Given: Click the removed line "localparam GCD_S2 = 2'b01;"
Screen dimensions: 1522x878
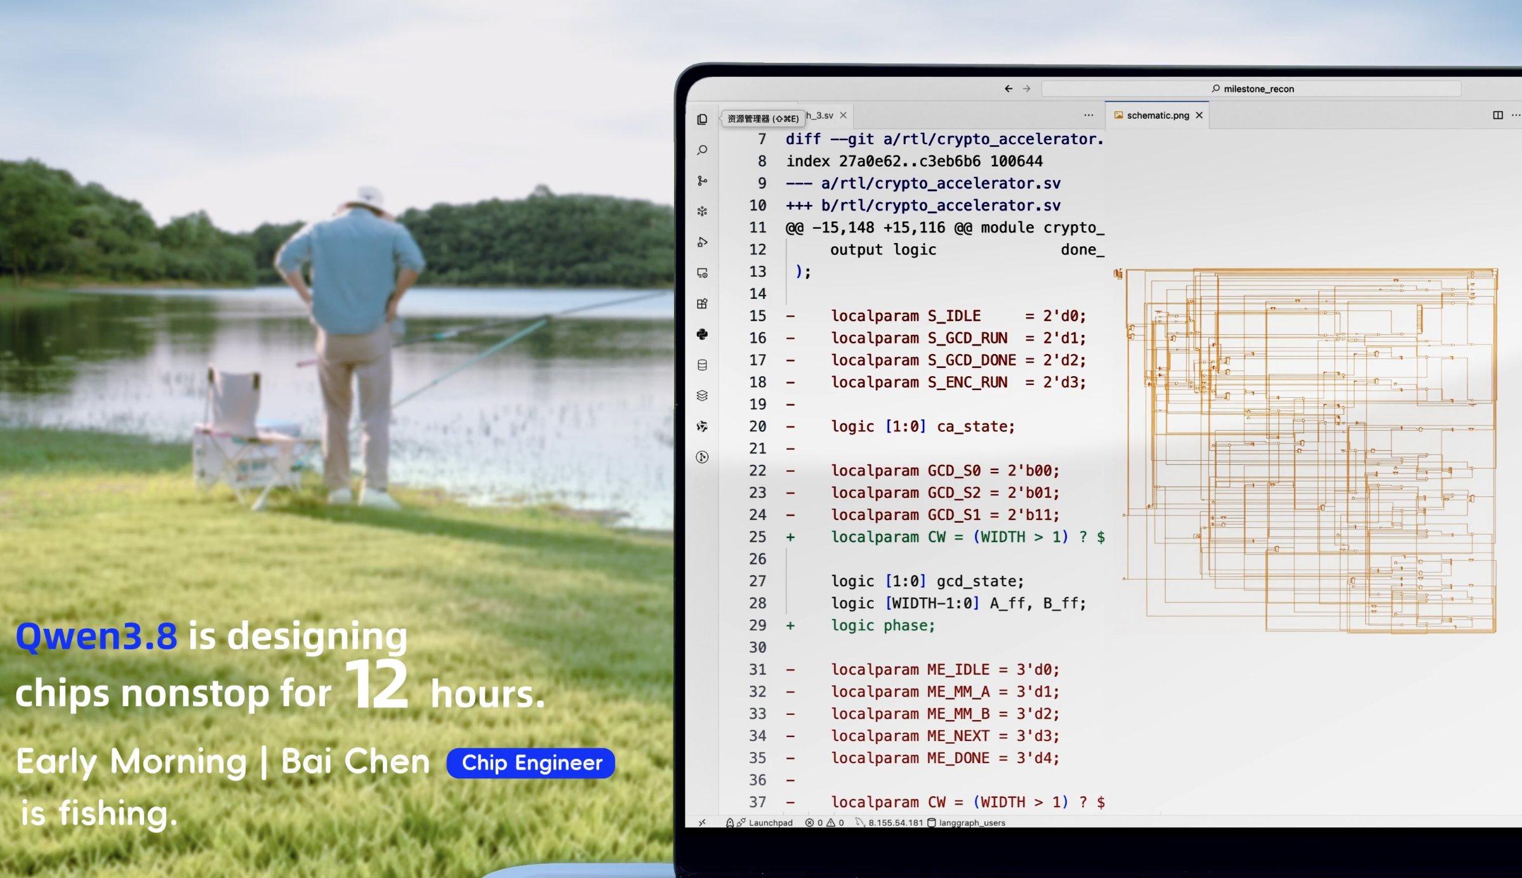Looking at the screenshot, I should tap(945, 493).
